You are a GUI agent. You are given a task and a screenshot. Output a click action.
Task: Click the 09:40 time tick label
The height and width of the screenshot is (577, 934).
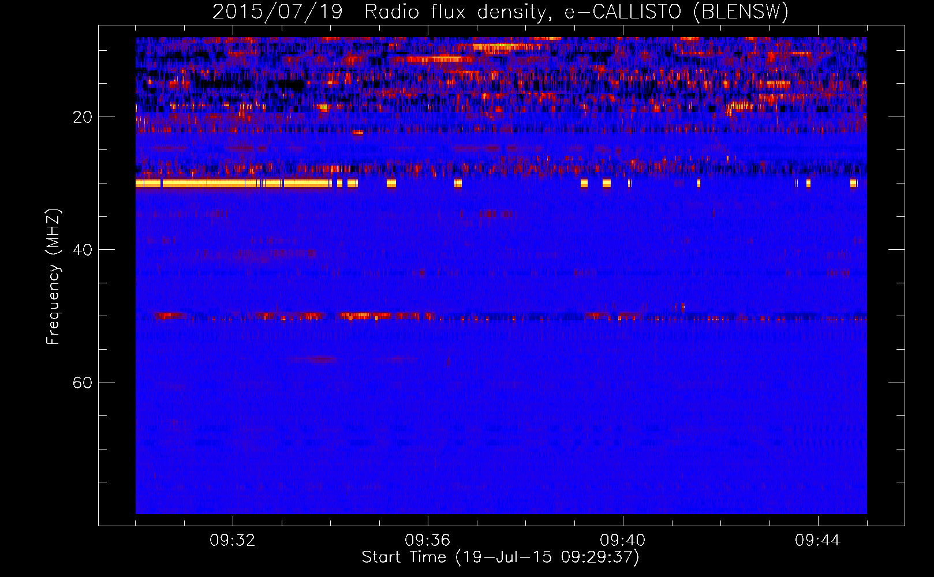(623, 541)
